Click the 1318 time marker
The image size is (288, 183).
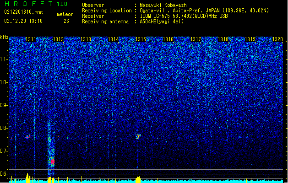tap(223, 39)
